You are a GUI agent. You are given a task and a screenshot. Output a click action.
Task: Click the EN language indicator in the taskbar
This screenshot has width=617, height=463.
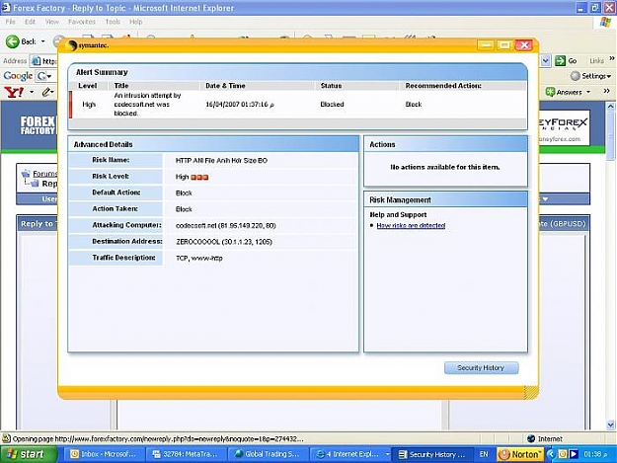[484, 454]
